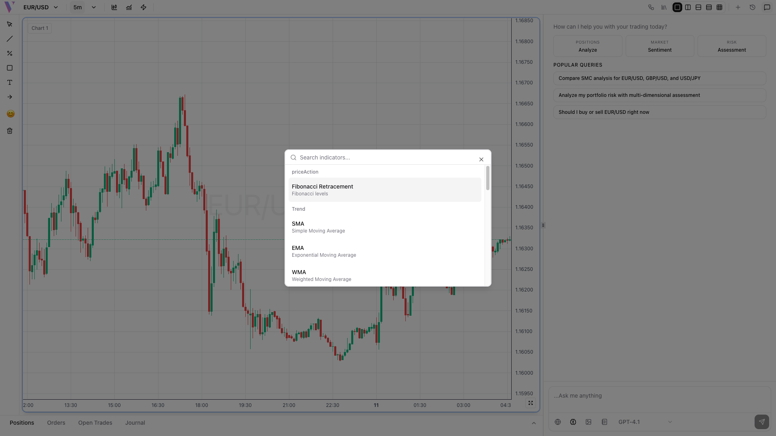Screen dimensions: 776x436
Task: Switch to two-column chart layout
Action: coord(688,7)
